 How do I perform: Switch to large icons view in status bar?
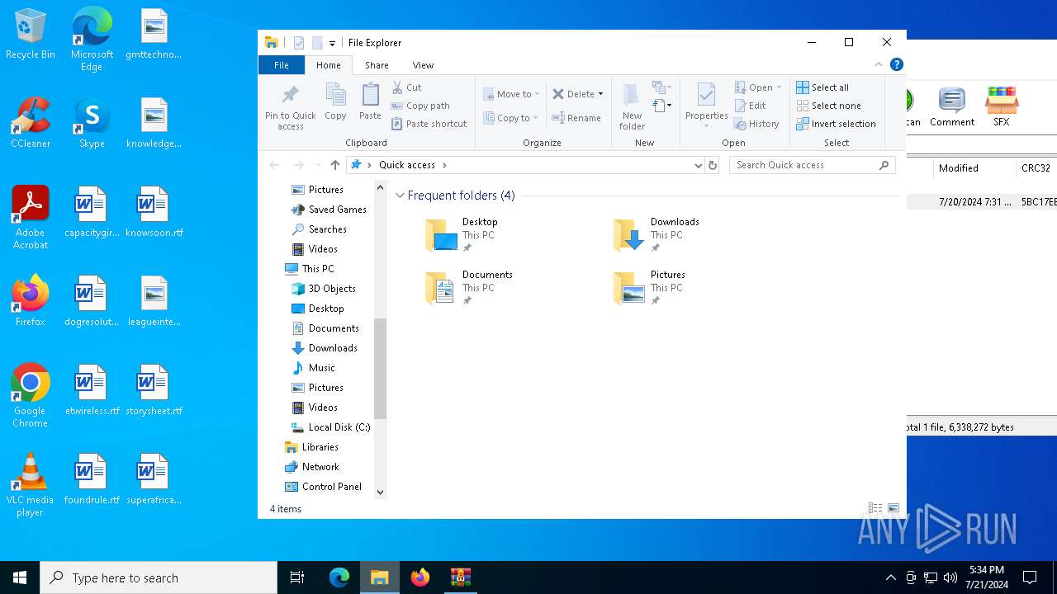point(893,508)
